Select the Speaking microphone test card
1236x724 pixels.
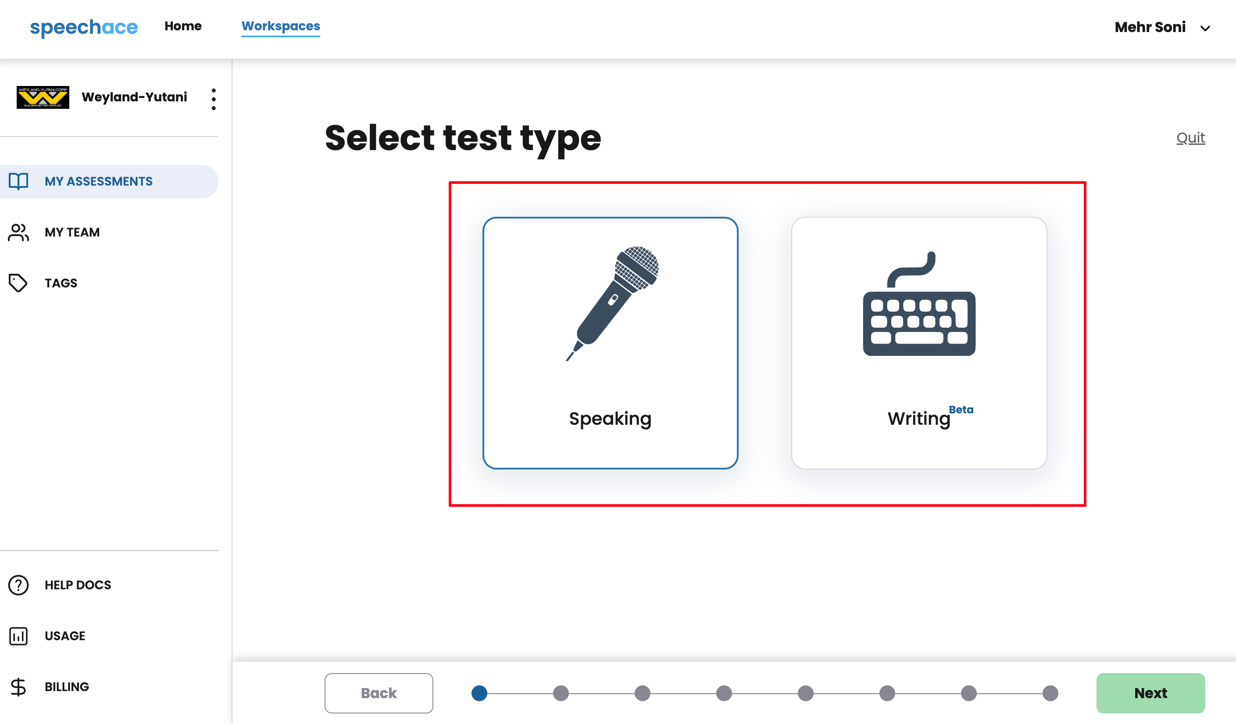(610, 343)
